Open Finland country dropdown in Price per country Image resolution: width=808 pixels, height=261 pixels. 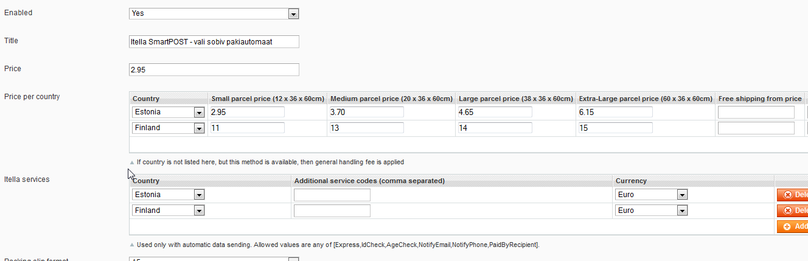tap(168, 128)
